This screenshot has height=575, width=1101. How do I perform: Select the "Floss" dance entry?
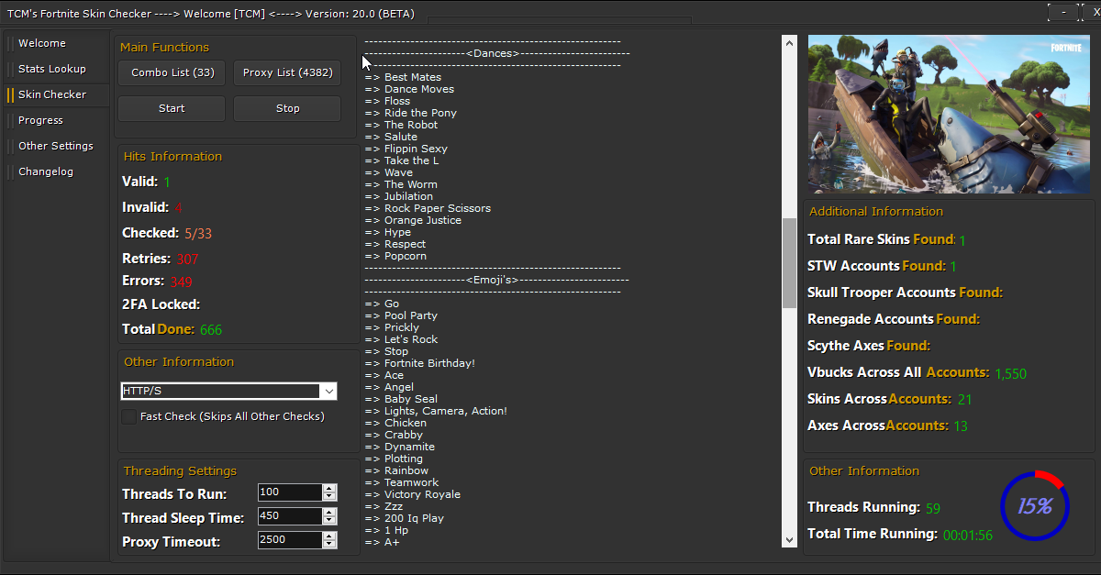387,101
